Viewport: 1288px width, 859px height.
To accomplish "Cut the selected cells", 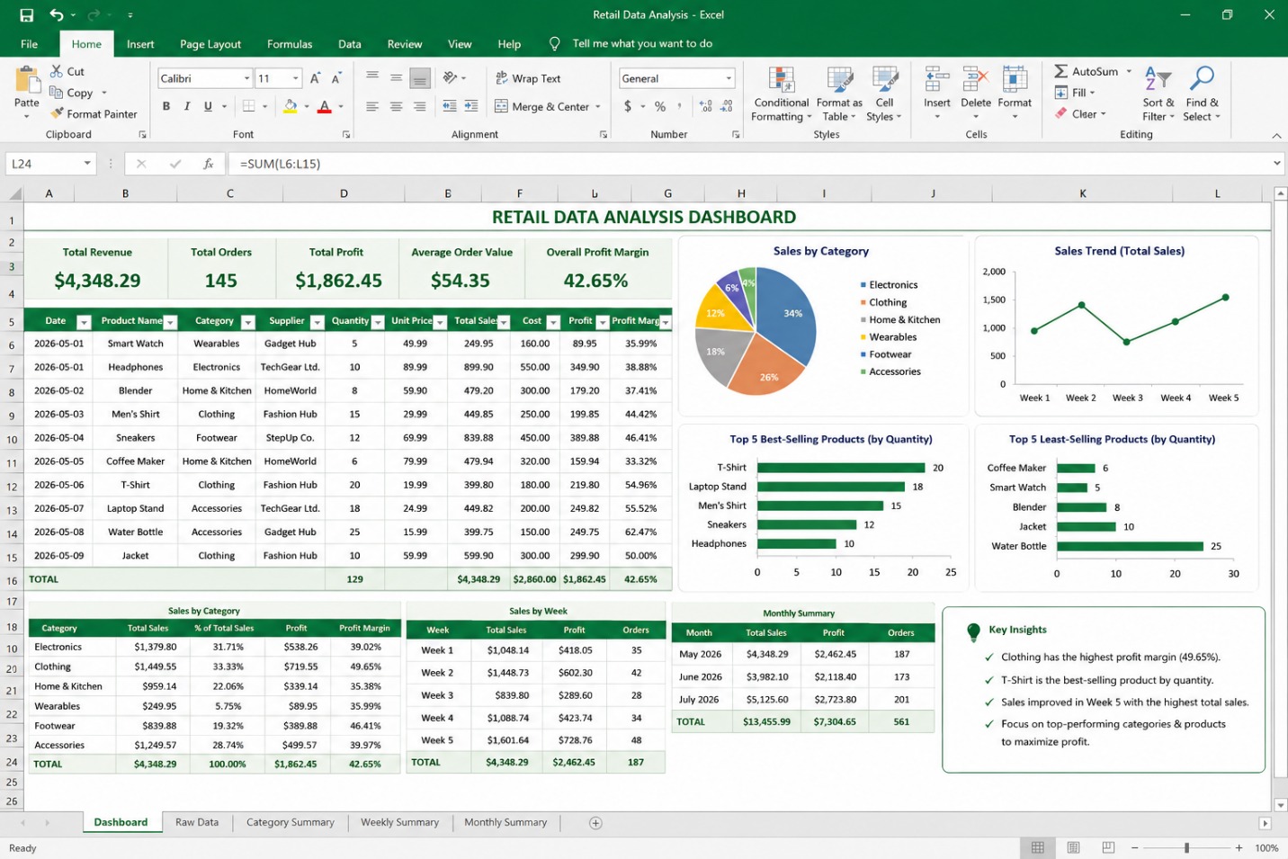I will click(67, 71).
